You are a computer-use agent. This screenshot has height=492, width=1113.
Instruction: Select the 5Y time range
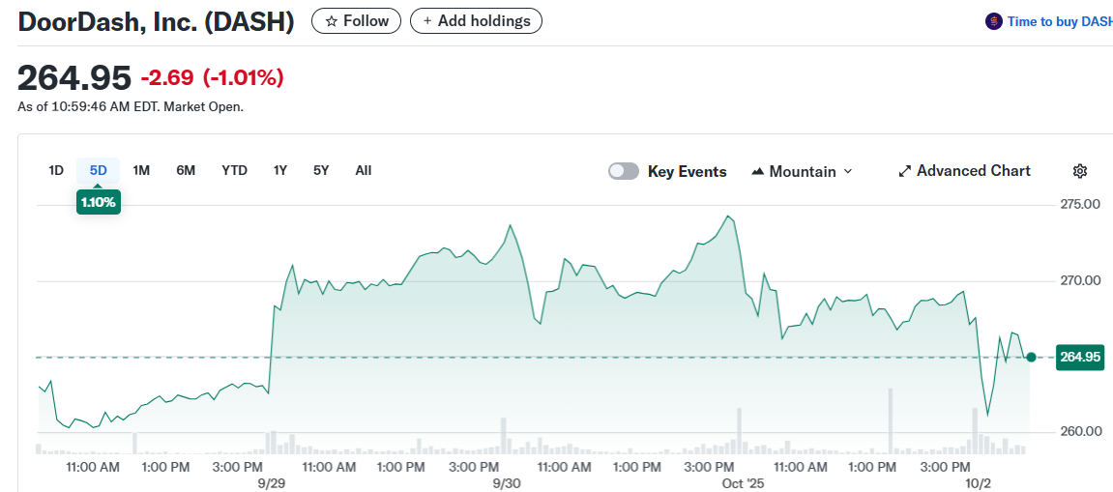coord(321,170)
